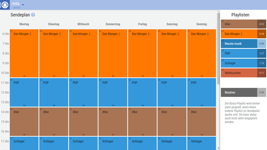Click drag handle of Mittwoch 80er block
The height and width of the screenshot is (150, 267).
(70, 109)
